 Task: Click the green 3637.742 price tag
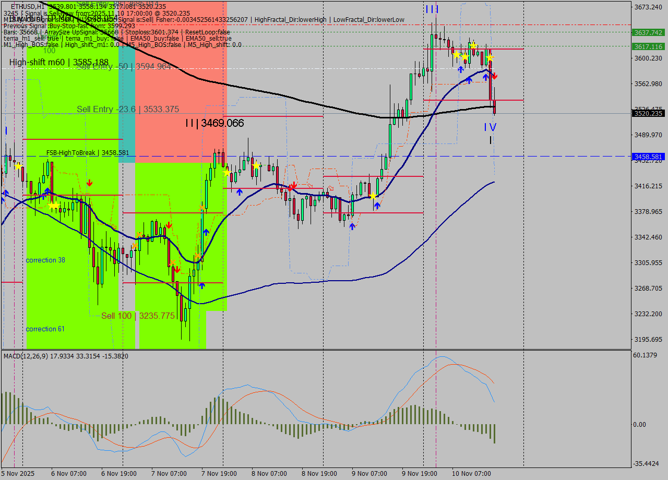648,32
